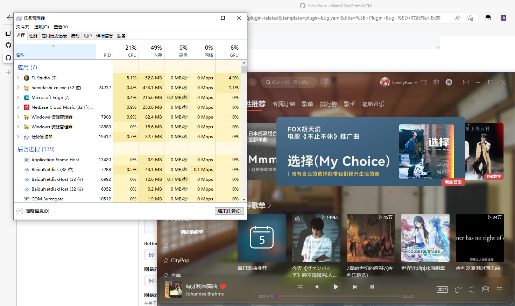Open 每日歌曲推荐 daily recommendations
The width and height of the screenshot is (515, 306).
[x=261, y=238]
